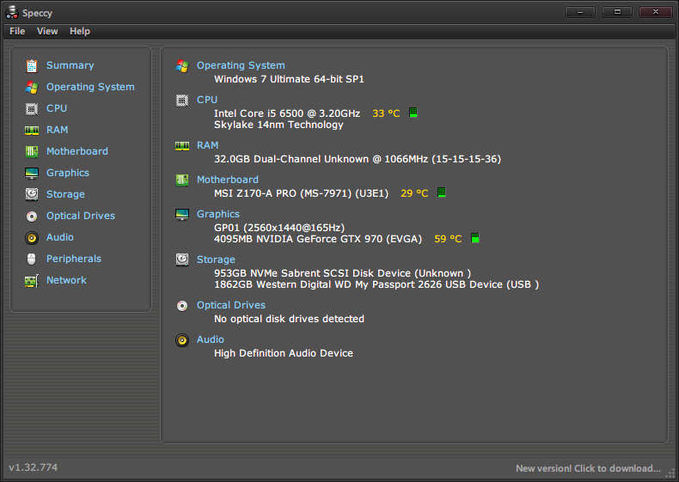Click the Network card icon in sidebar
Screen dimensions: 679x482
click(x=32, y=281)
